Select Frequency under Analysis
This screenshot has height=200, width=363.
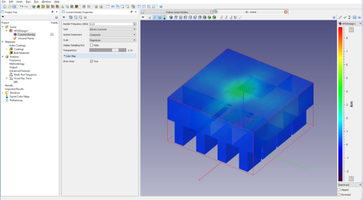[x=15, y=60]
